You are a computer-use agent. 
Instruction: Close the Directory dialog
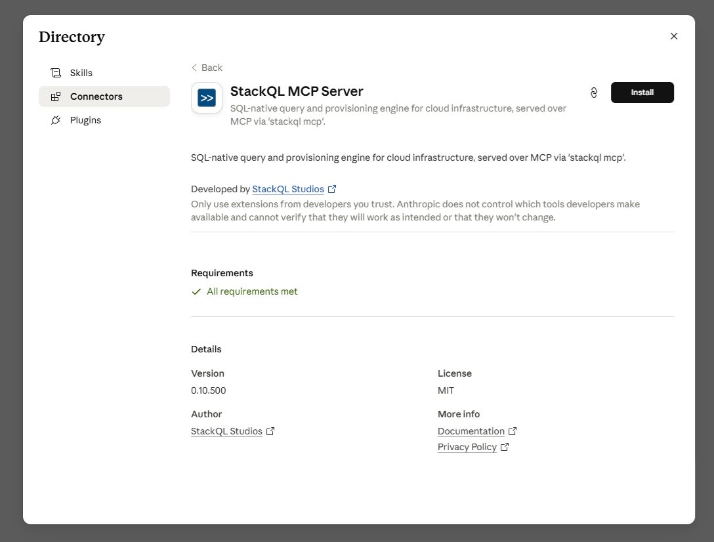tap(674, 36)
